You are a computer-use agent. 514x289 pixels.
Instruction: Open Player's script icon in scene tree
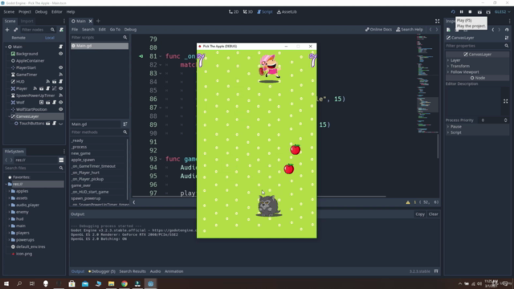48,88
